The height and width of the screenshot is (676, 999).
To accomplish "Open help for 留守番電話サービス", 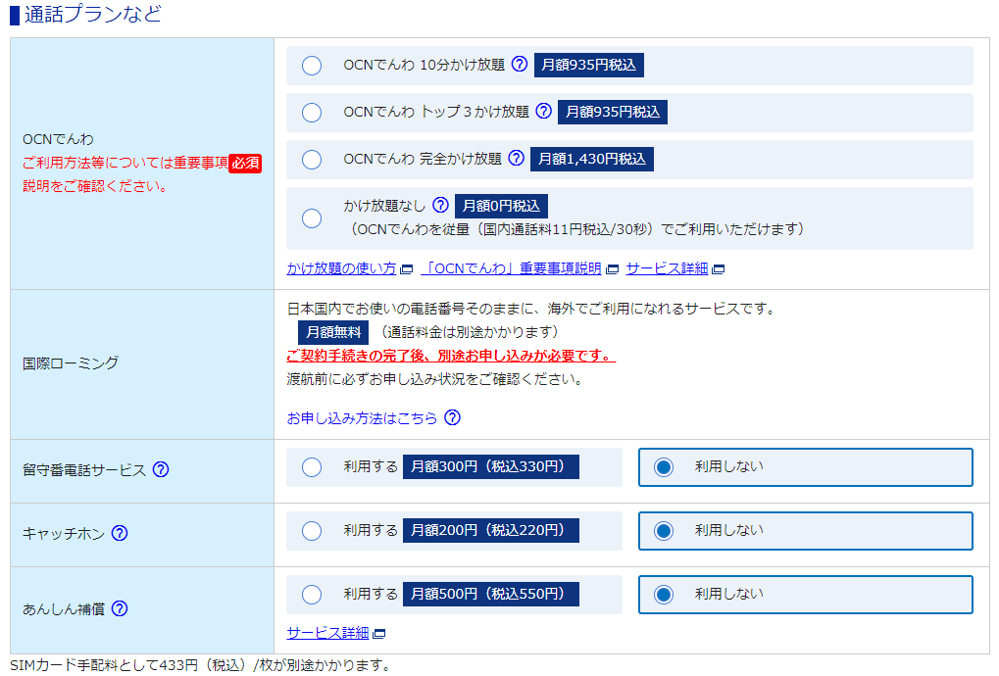I will coord(161,469).
